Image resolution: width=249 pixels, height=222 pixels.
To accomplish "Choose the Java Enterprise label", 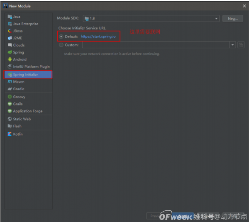I will pos(26,24).
